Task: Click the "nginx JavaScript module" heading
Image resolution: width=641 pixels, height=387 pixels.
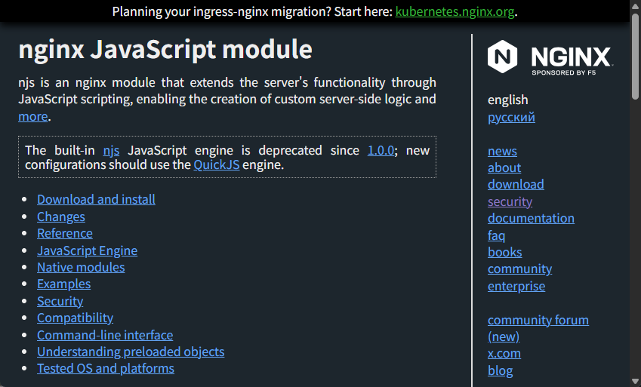Action: pyautogui.click(x=165, y=50)
